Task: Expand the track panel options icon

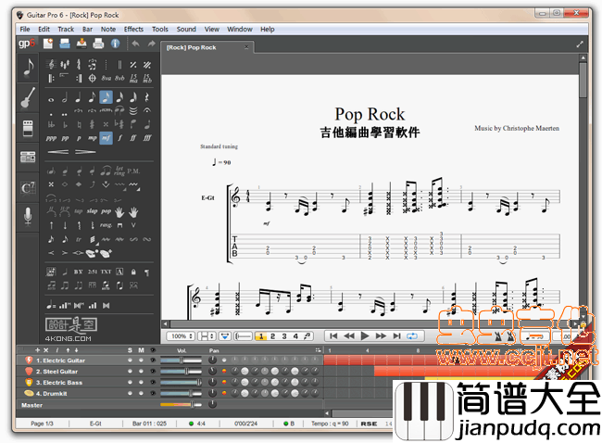Action: 318,349
